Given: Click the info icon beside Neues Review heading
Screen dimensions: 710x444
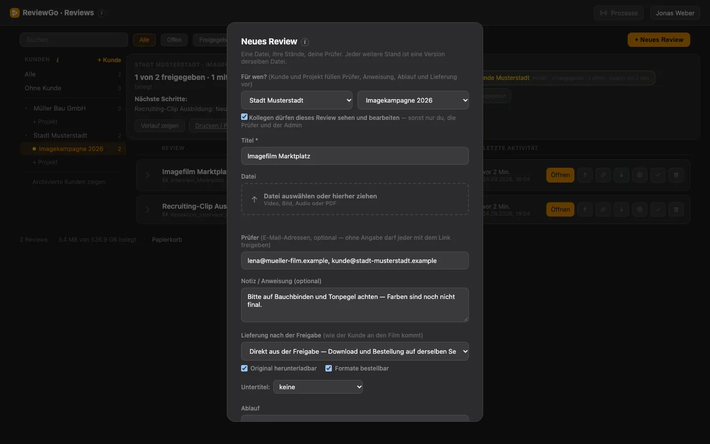Looking at the screenshot, I should coord(305,42).
